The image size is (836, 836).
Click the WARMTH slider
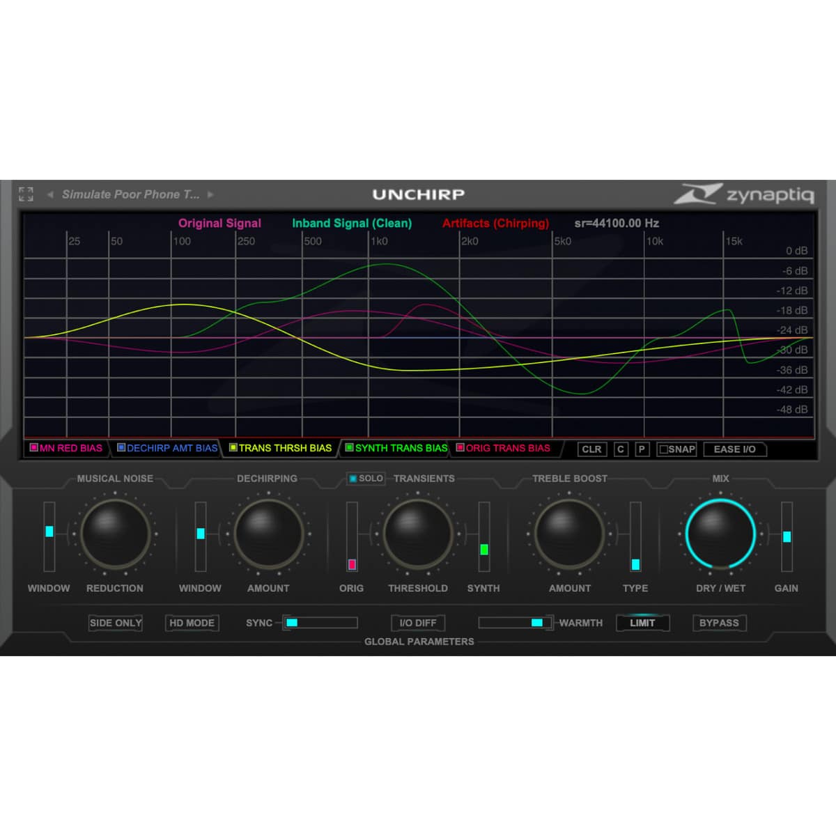coord(516,623)
